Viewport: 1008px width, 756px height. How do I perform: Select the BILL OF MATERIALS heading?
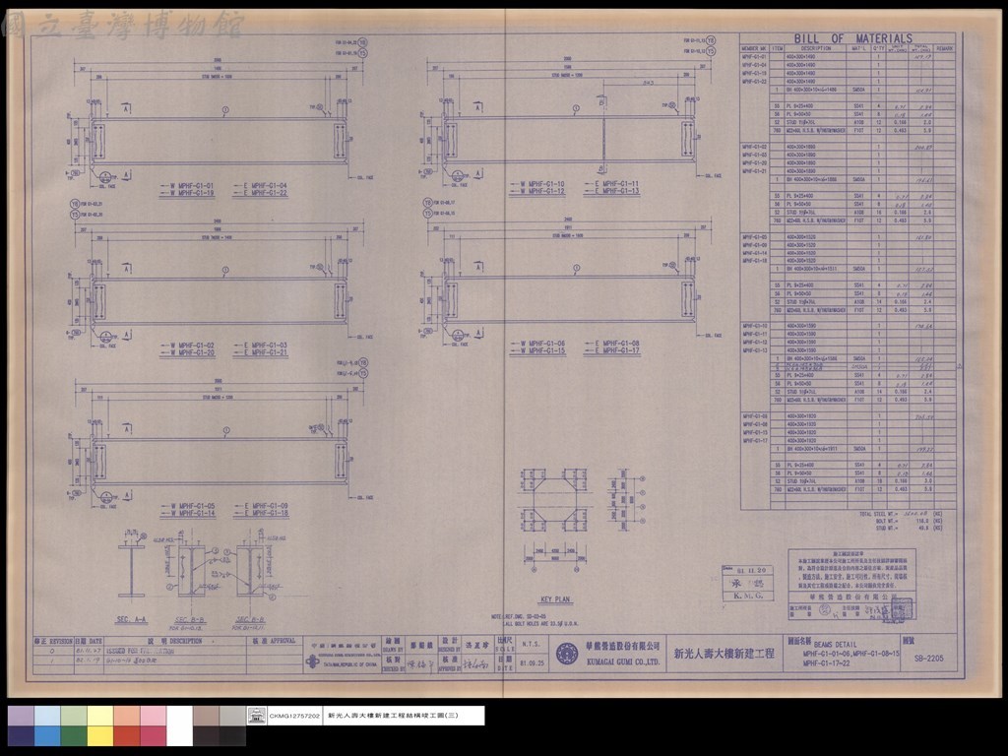pyautogui.click(x=852, y=38)
